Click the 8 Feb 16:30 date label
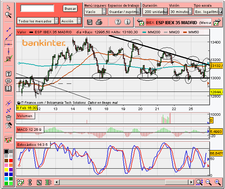 [27, 108]
